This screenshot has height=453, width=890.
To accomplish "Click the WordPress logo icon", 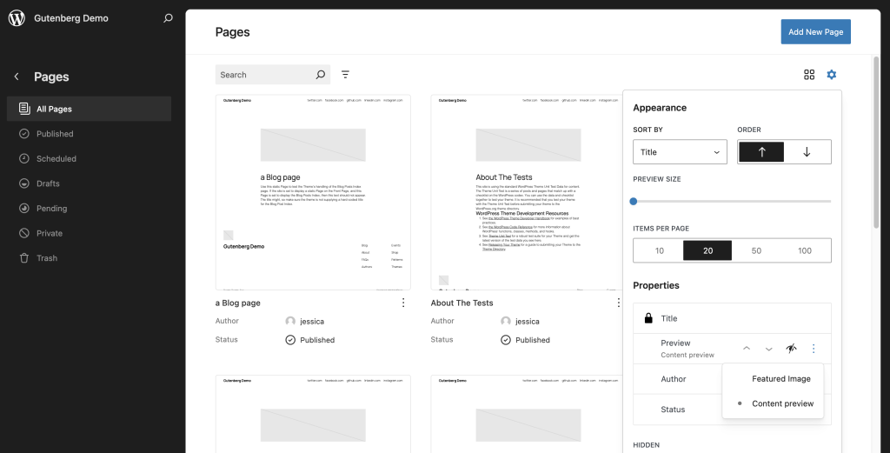I will click(x=17, y=18).
